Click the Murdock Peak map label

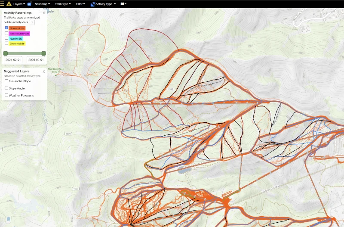point(56,70)
